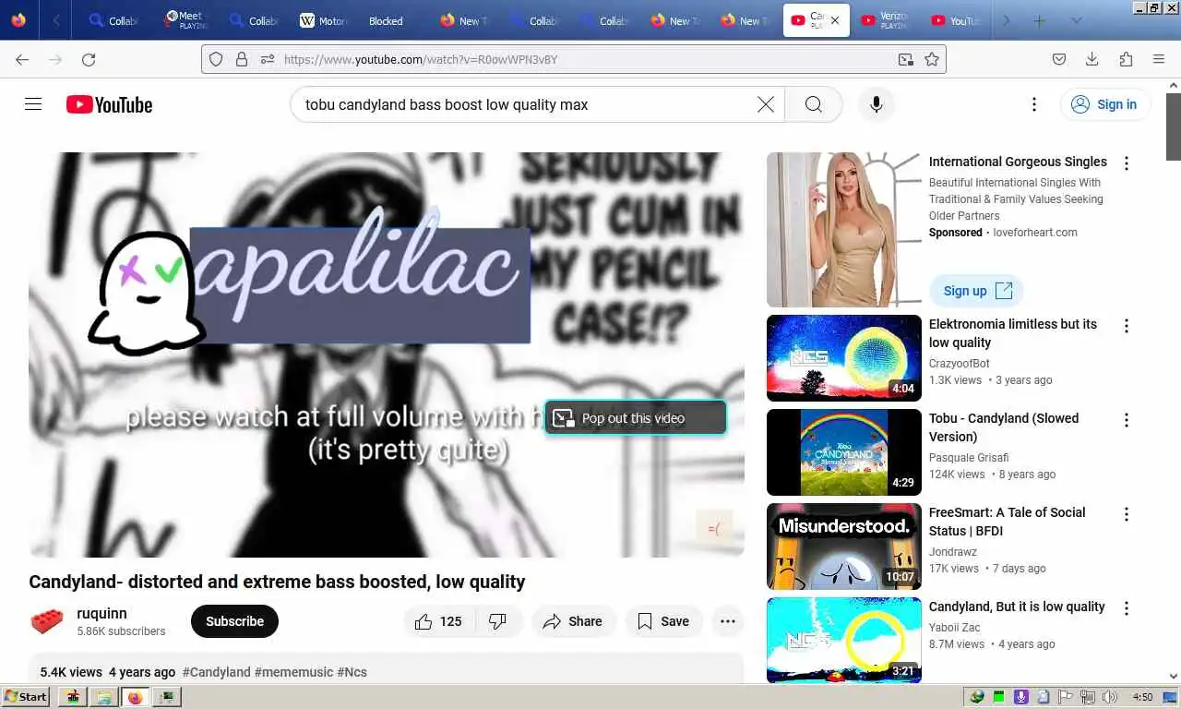This screenshot has height=709, width=1181.
Task: Open ruquinn channel avatar
Action: [47, 621]
